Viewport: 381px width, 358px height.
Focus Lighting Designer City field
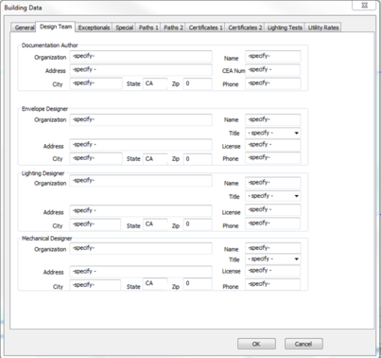tap(95, 224)
